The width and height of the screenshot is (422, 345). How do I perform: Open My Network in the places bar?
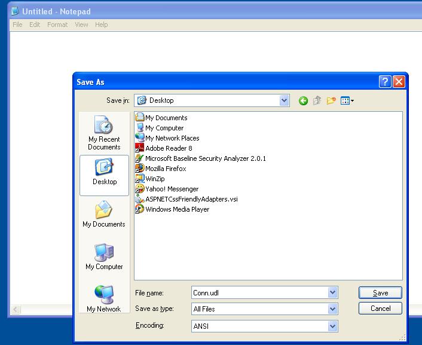click(104, 299)
